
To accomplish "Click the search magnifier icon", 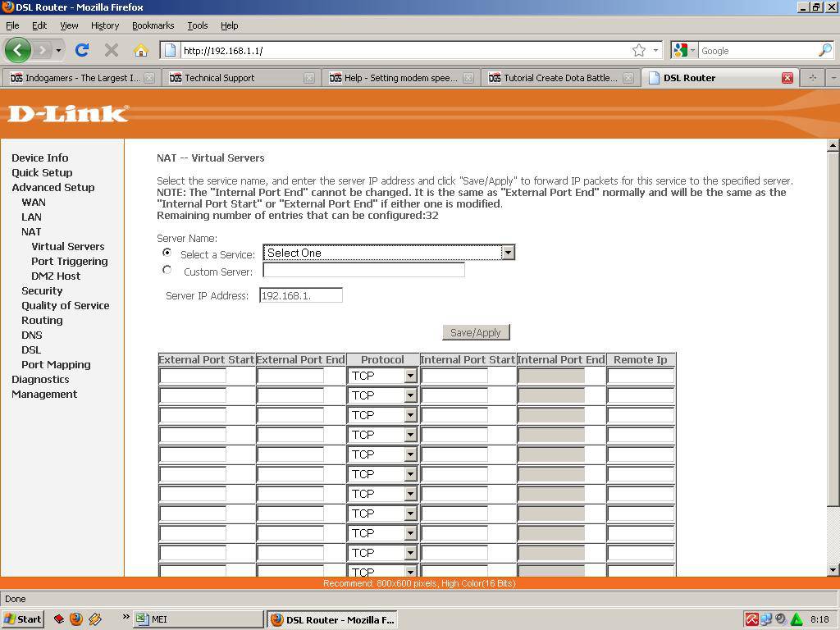I will point(825,50).
